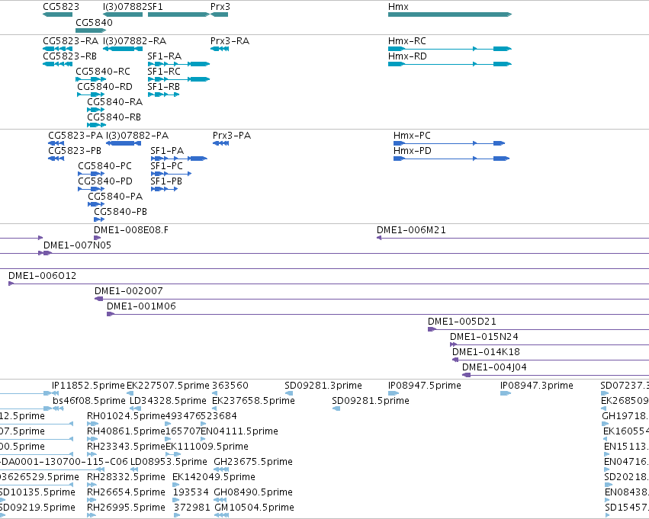Click the EK111009.5prime EST label
649x519 pixels.
point(207,447)
